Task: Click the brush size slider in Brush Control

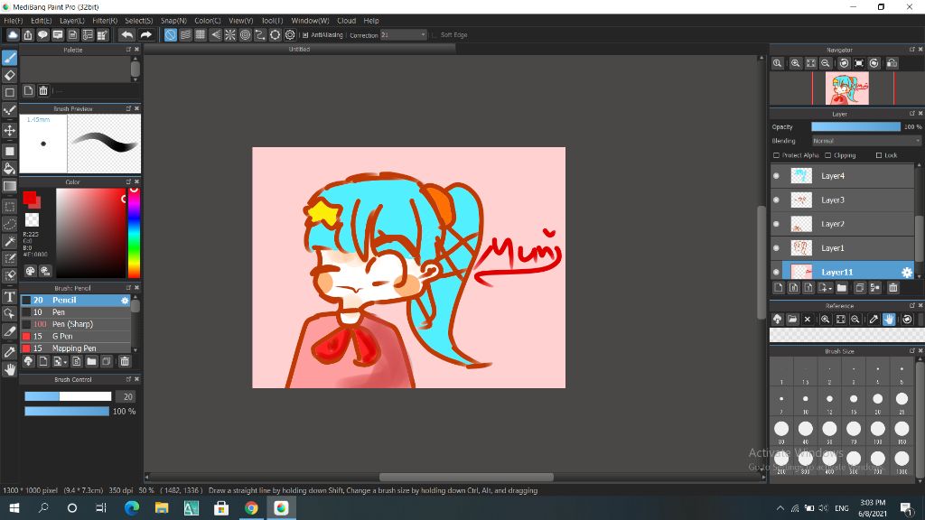Action: pos(68,397)
